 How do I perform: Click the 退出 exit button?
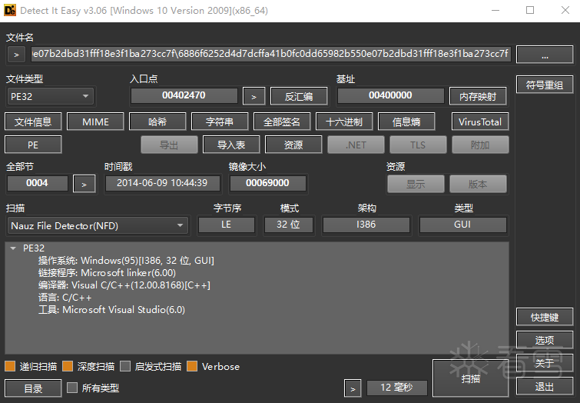545,387
